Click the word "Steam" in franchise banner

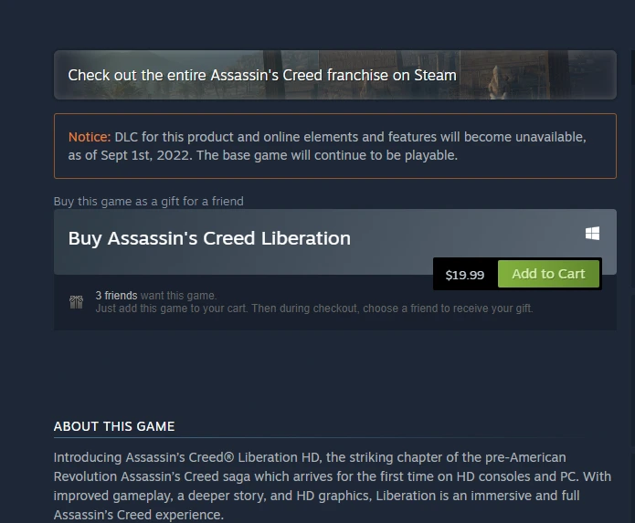pyautogui.click(x=435, y=75)
